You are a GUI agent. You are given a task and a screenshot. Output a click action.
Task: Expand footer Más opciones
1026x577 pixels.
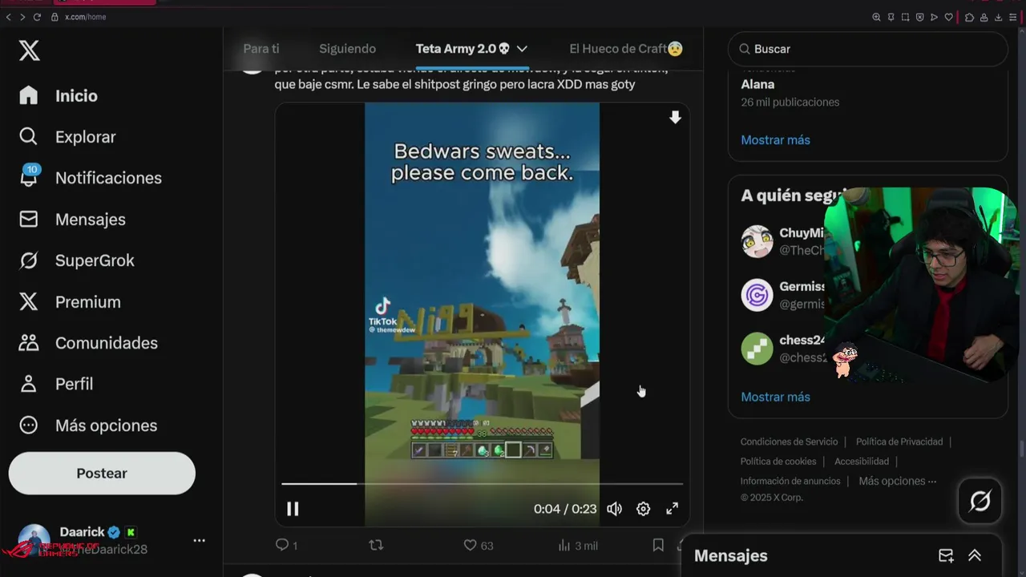[x=897, y=481]
